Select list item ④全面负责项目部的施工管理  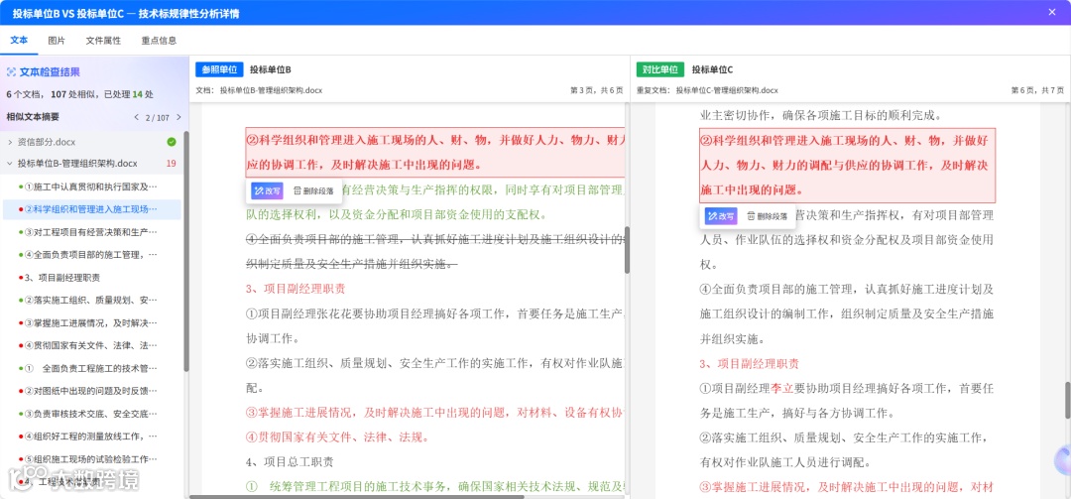[91, 254]
